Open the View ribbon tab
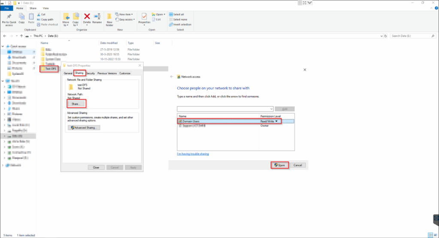 (45, 8)
